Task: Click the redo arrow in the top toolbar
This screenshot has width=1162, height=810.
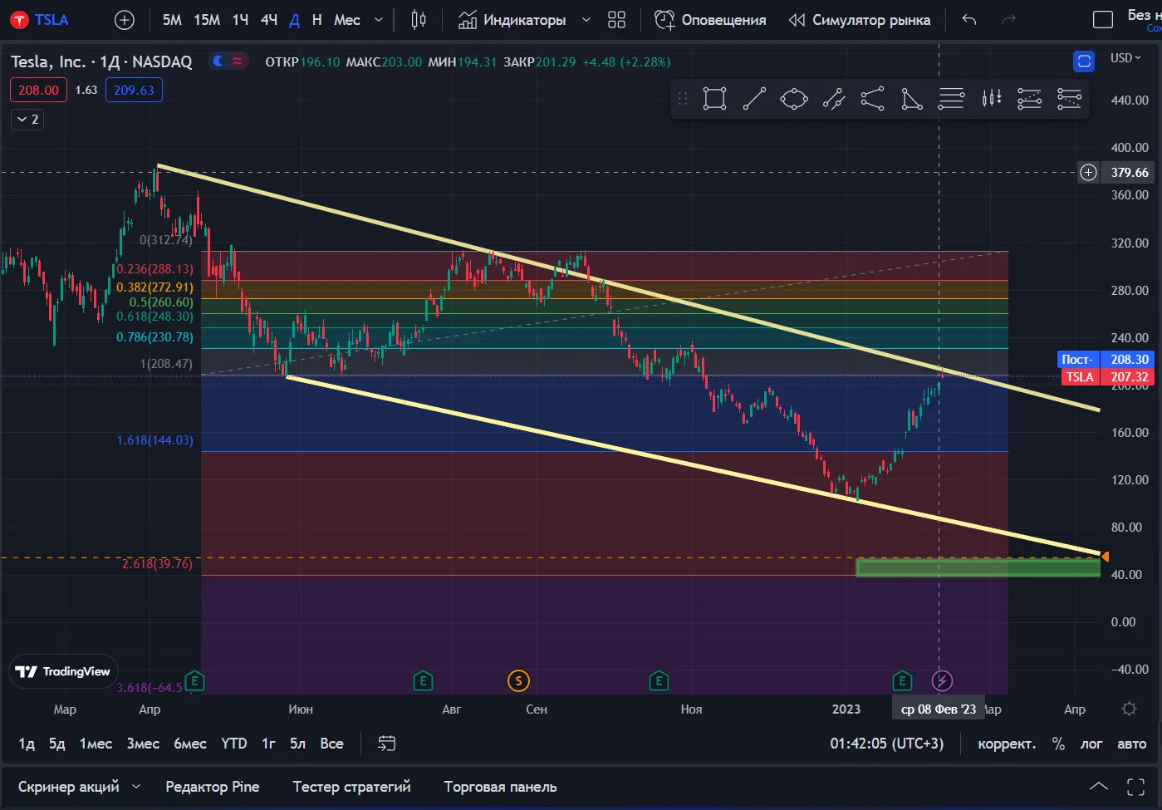Action: tap(1009, 20)
